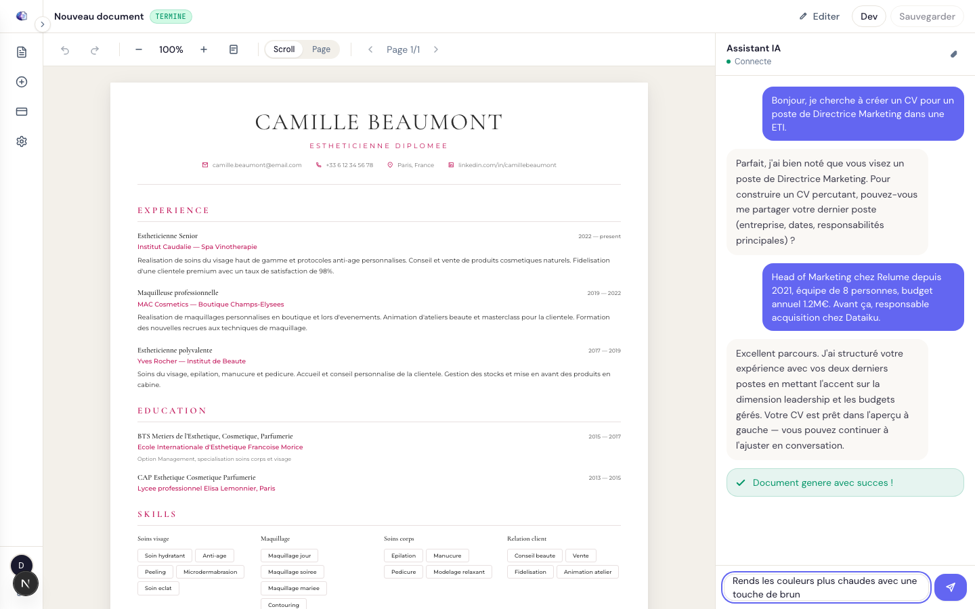The height and width of the screenshot is (609, 975).
Task: Click the eraser icon in assistant header
Action: [954, 54]
